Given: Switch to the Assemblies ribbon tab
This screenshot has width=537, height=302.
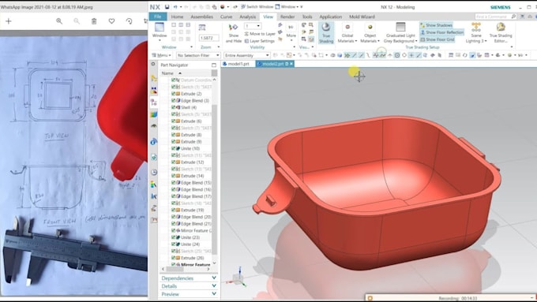Looking at the screenshot, I should click(x=201, y=17).
